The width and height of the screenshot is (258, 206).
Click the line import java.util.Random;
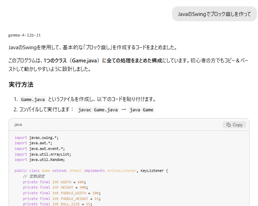coord(40,160)
